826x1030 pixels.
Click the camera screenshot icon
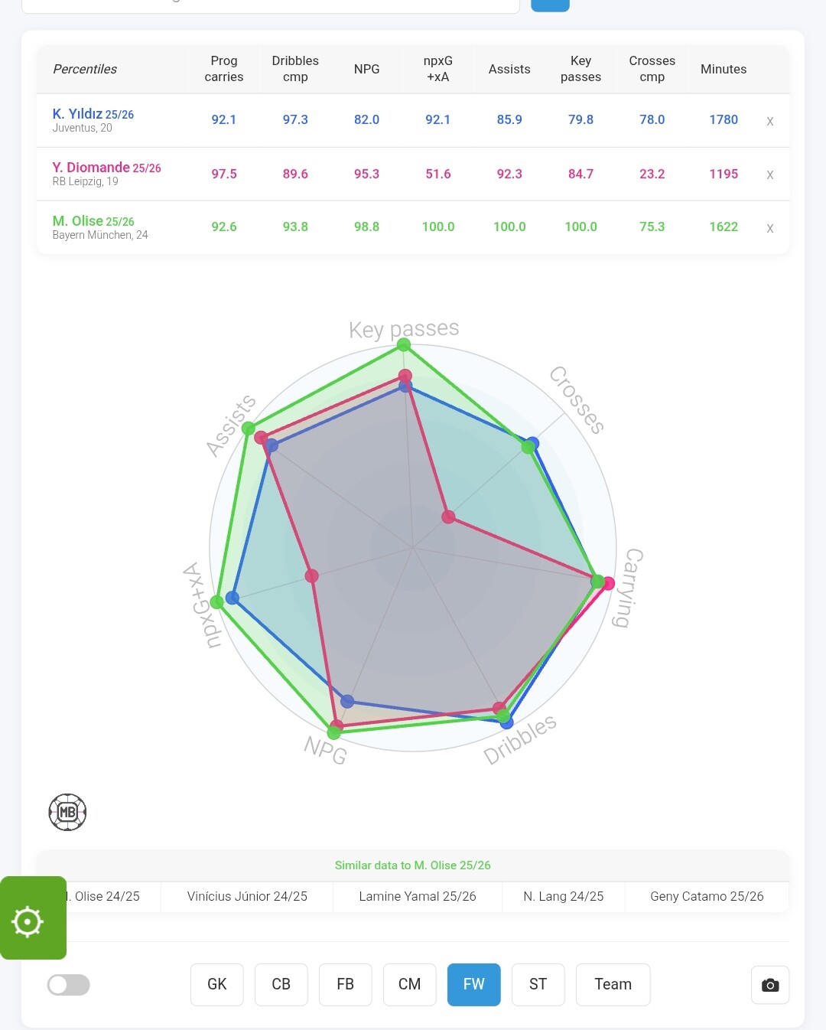tap(770, 985)
